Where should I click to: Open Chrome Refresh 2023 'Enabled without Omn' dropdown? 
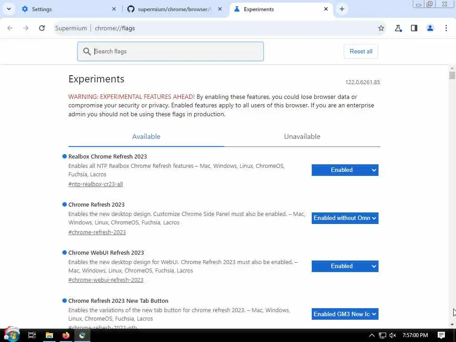click(x=345, y=218)
